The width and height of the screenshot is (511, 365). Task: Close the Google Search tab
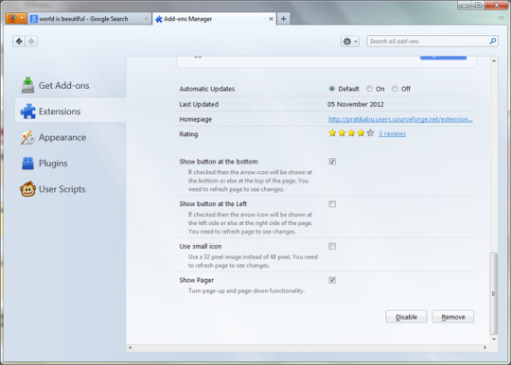click(147, 19)
